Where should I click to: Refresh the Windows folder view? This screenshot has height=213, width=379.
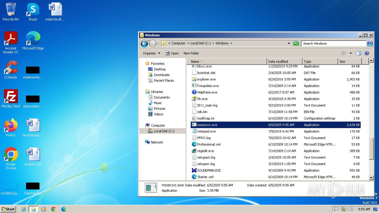point(296,43)
